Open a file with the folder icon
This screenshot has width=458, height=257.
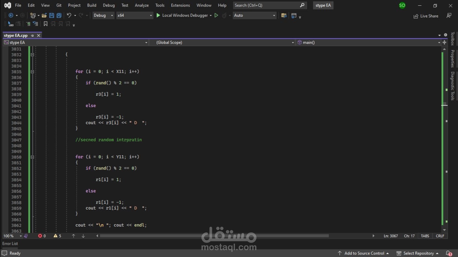[x=44, y=15]
